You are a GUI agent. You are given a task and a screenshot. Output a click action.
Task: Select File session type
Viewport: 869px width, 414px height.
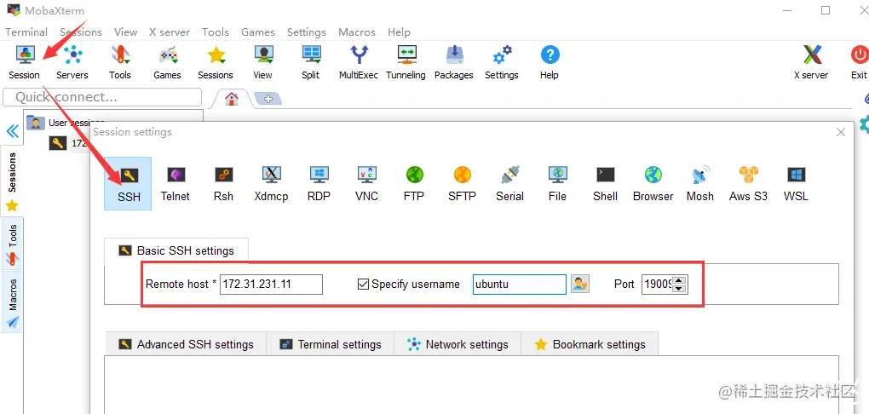click(x=557, y=184)
